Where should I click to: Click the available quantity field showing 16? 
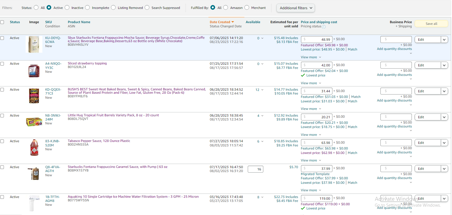(x=256, y=169)
